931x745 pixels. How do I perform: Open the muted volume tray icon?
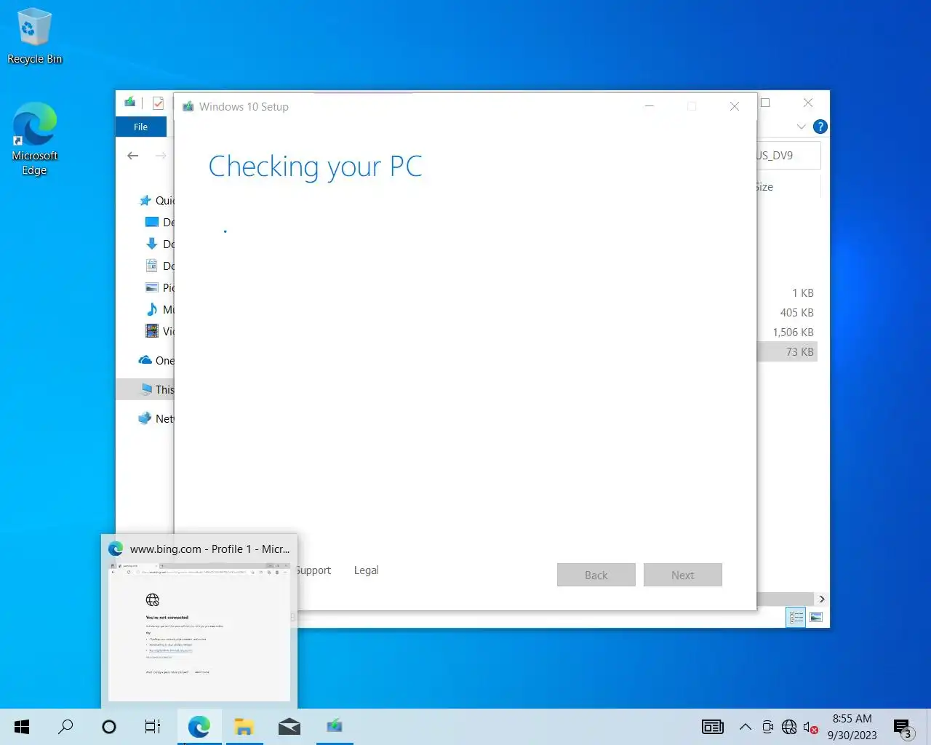(x=810, y=727)
